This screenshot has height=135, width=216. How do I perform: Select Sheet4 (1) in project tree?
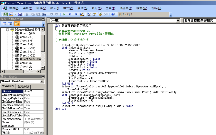coord(26,67)
